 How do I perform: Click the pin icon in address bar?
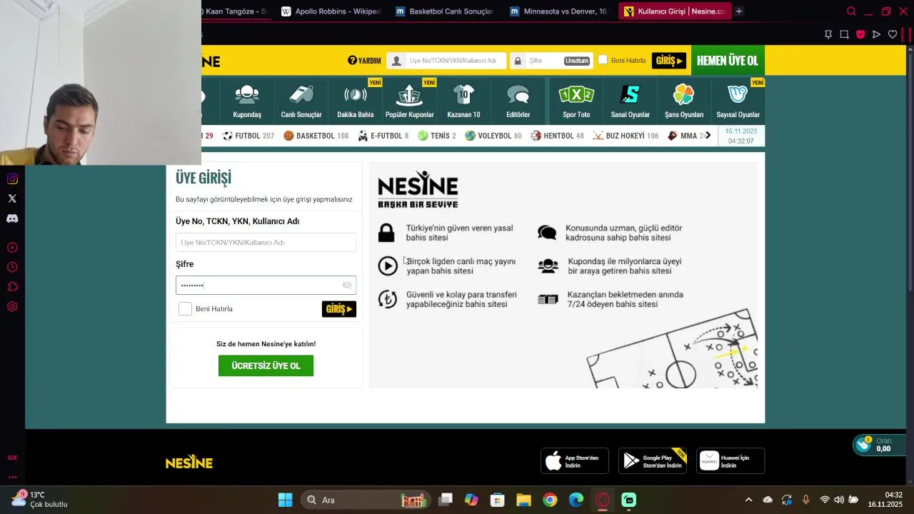(x=828, y=34)
